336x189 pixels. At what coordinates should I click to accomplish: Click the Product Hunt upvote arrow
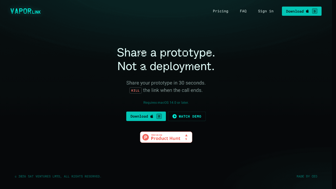point(186,135)
